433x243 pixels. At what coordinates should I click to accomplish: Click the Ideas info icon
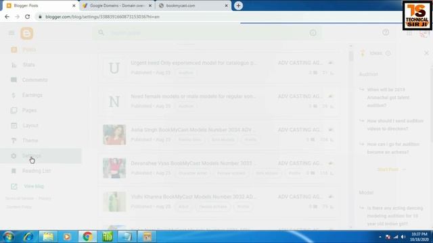(388, 53)
